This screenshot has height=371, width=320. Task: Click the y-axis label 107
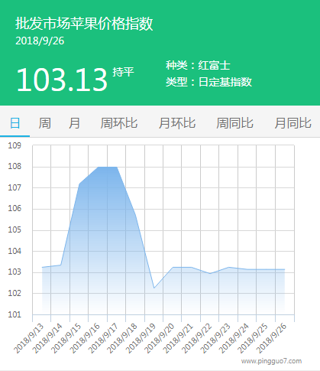click(15, 187)
